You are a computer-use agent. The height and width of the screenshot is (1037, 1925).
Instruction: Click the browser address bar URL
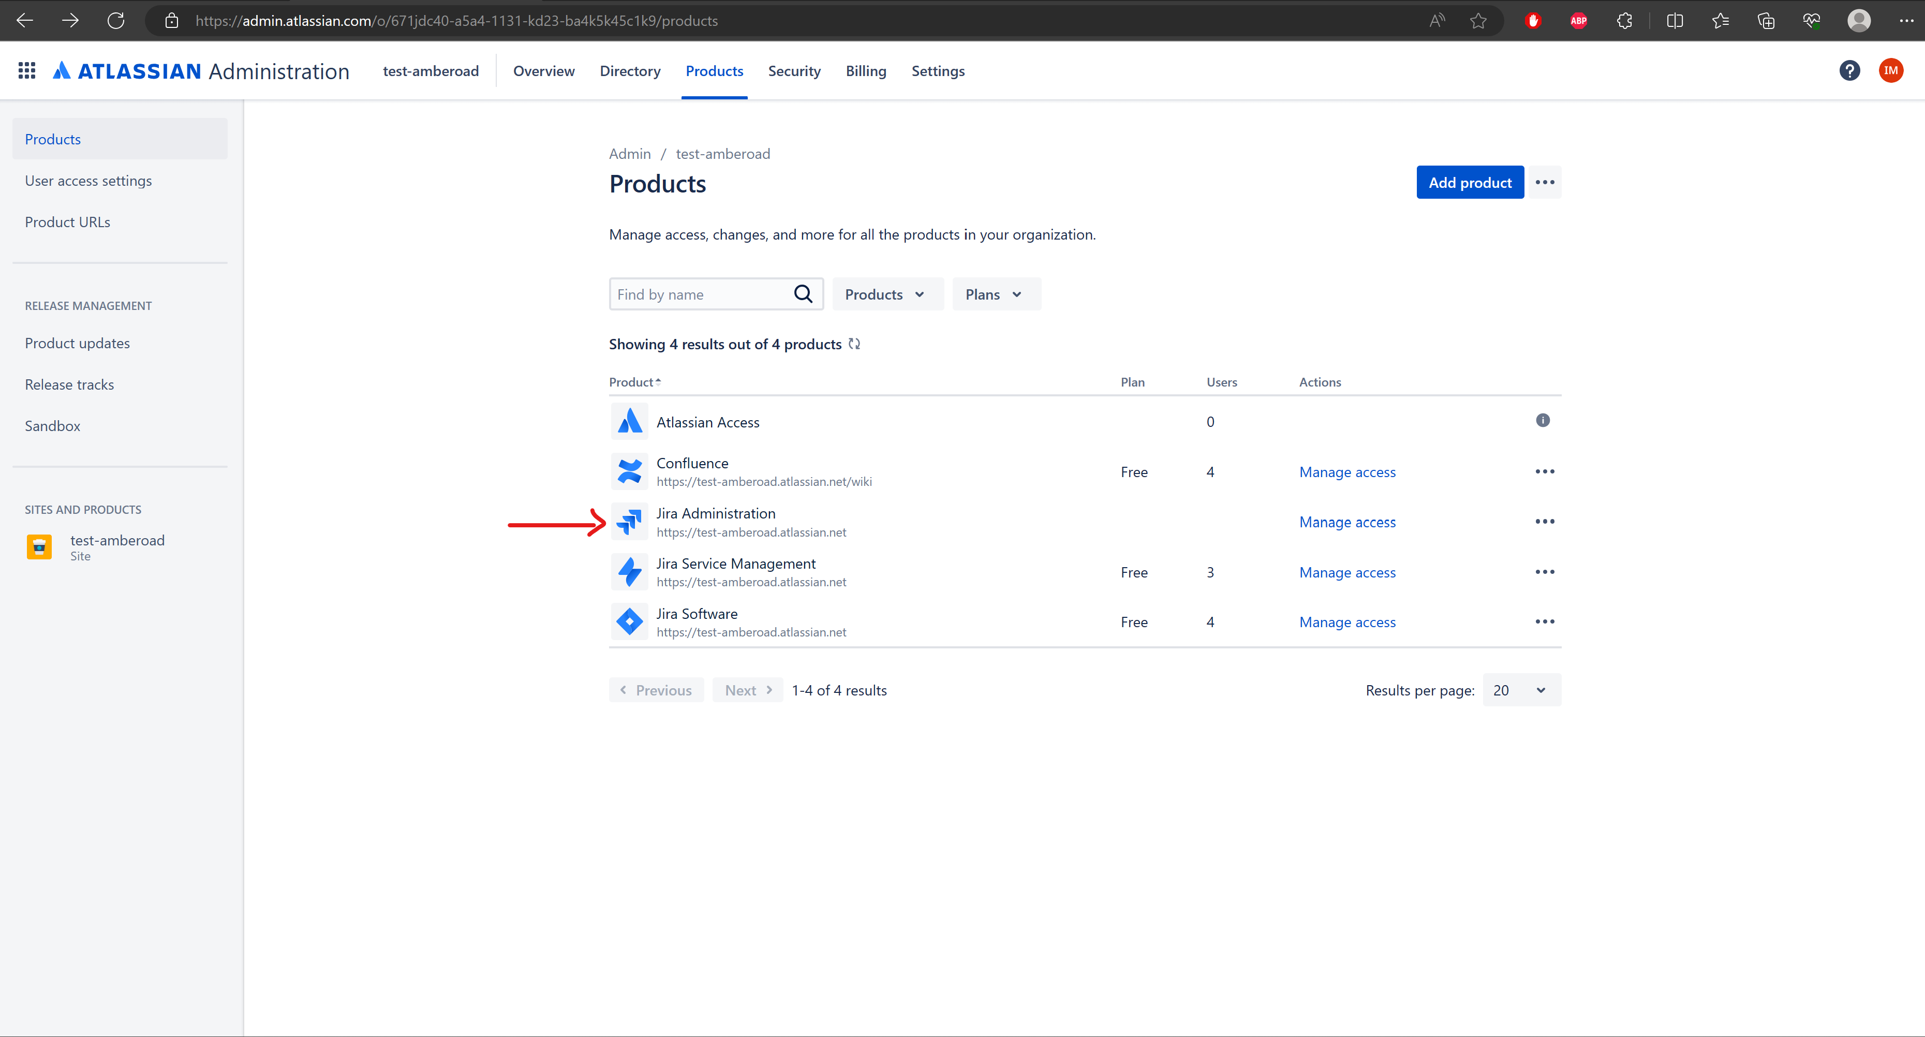(456, 21)
